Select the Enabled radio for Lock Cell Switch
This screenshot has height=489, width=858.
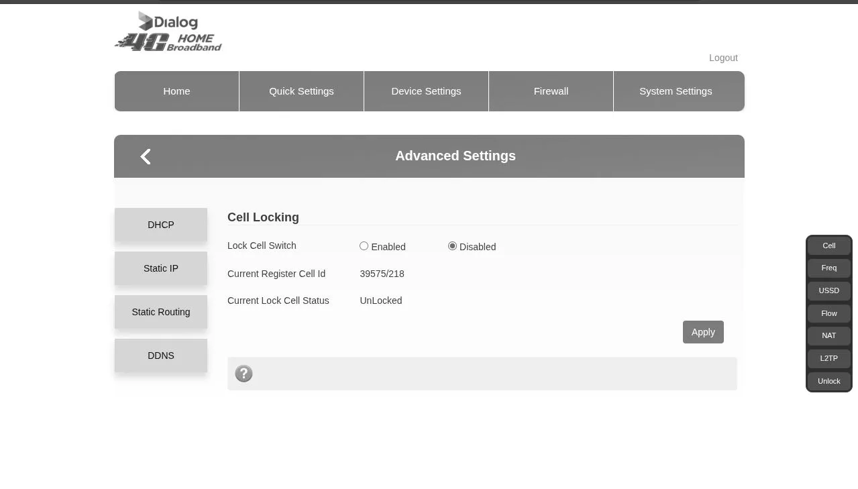[364, 246]
